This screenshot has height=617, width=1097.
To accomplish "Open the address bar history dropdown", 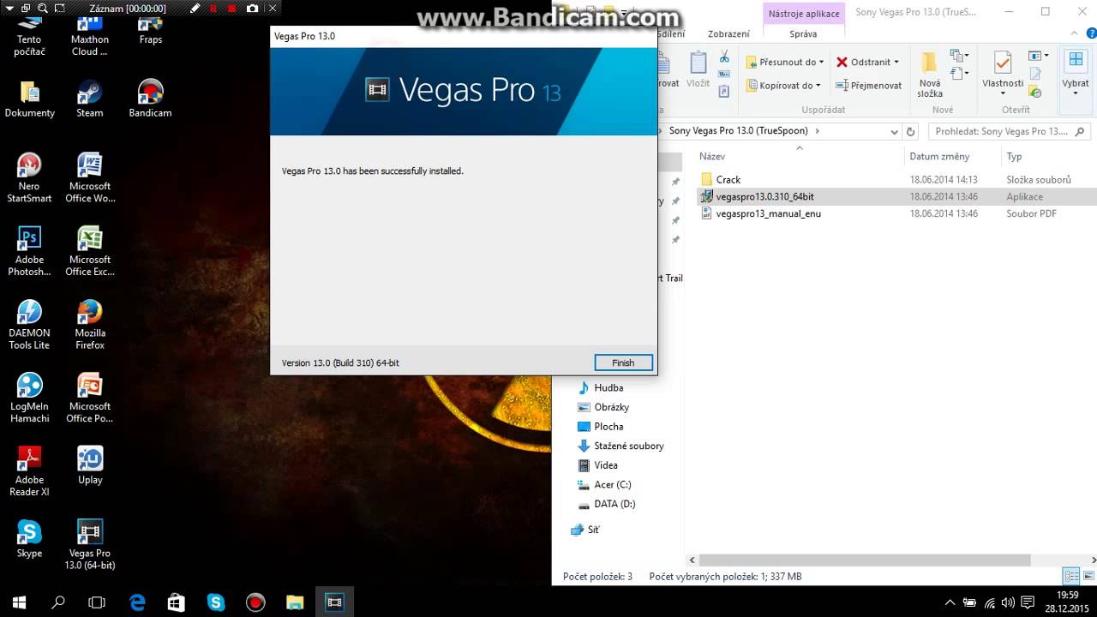I will (x=894, y=132).
